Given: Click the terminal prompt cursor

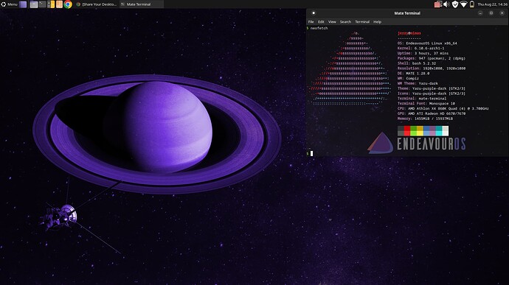Looking at the screenshot, I should point(311,153).
